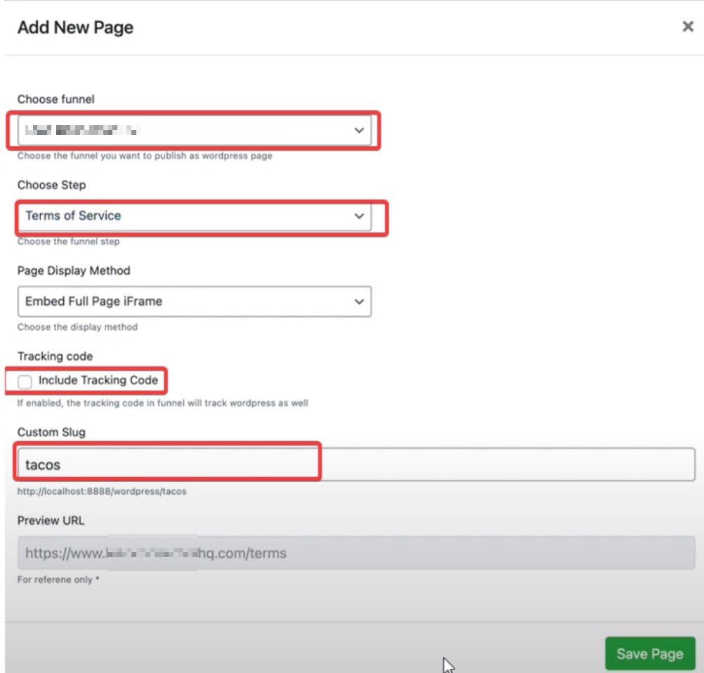Click the "Choose funnel" field label
Screen dimensions: 704x673
(56, 99)
